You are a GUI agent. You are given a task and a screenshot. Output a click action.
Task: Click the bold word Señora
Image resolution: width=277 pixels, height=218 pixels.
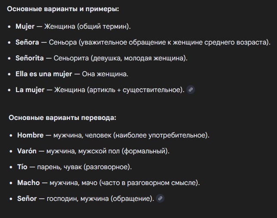[x=27, y=42]
